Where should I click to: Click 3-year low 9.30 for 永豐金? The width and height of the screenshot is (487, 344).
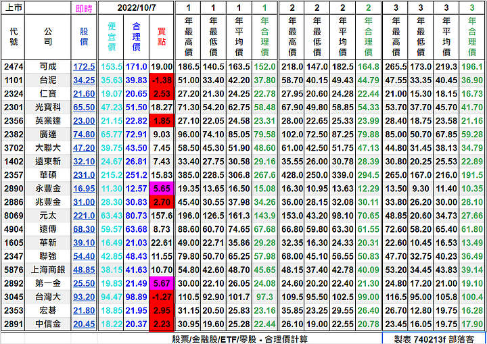click(x=421, y=189)
